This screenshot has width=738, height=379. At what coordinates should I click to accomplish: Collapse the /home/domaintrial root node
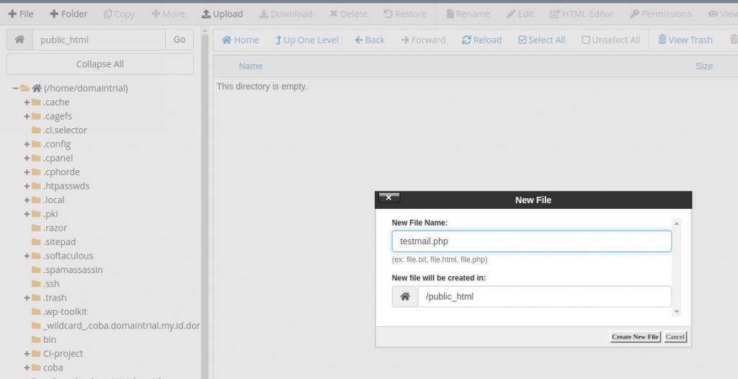point(15,89)
